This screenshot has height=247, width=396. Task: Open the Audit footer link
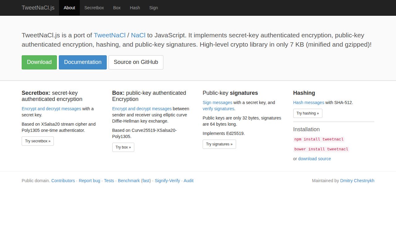pos(188,181)
